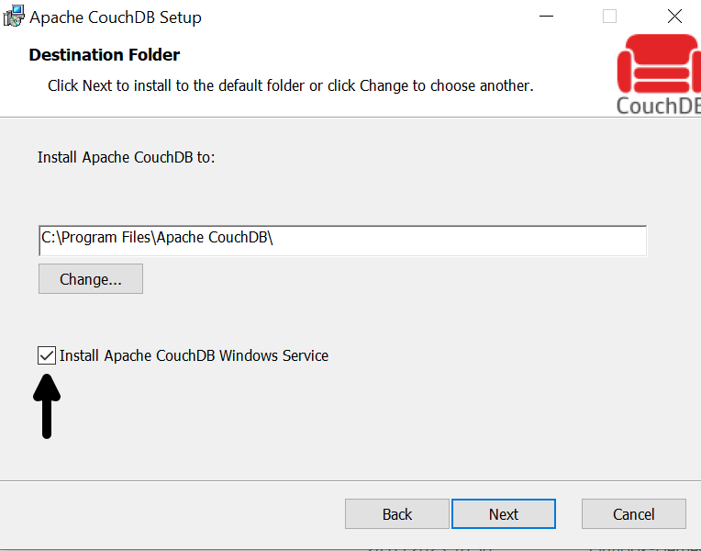Click the red couch CouchDB logo
The height and width of the screenshot is (551, 701).
pos(659,64)
